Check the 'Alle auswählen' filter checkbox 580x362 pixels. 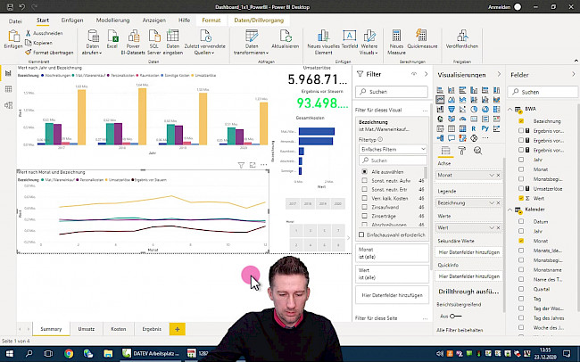364,170
